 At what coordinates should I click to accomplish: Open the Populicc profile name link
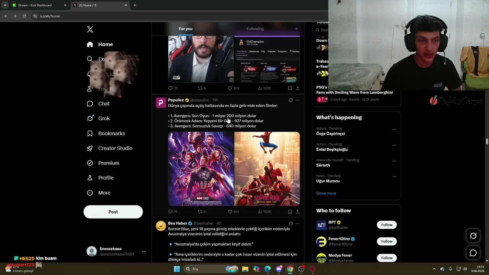[x=176, y=100]
